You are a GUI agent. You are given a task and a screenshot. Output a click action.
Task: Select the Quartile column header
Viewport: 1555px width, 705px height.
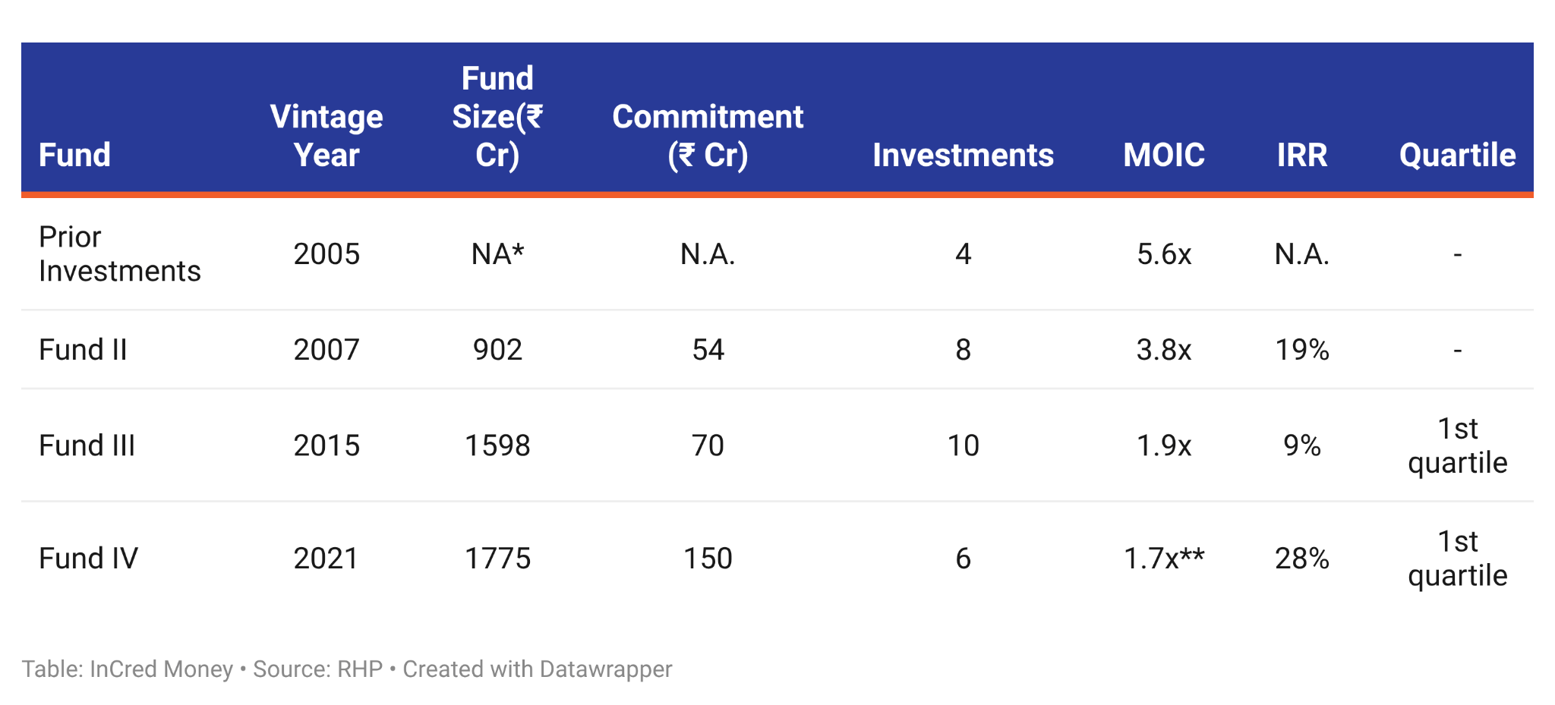(x=1457, y=155)
